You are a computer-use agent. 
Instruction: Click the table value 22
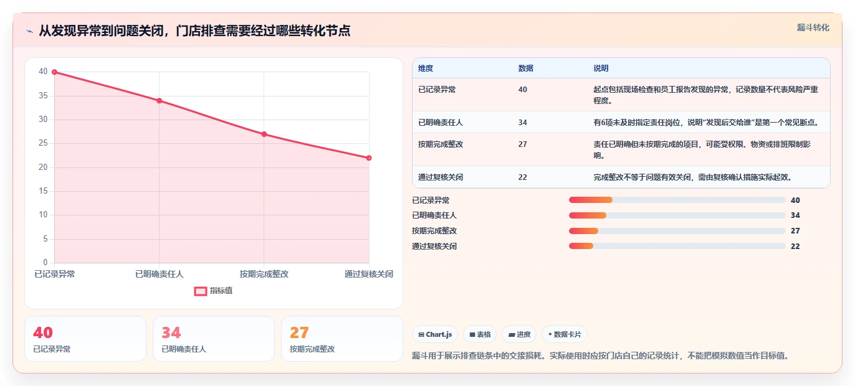pos(523,177)
